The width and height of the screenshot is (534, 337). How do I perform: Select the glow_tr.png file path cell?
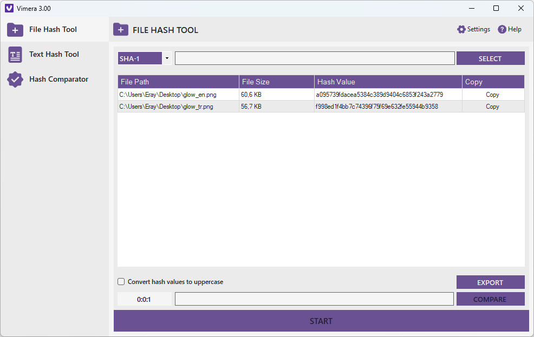click(x=179, y=107)
